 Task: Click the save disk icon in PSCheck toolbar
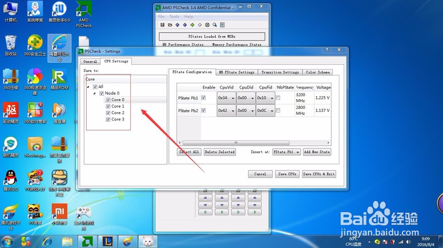pos(163,25)
